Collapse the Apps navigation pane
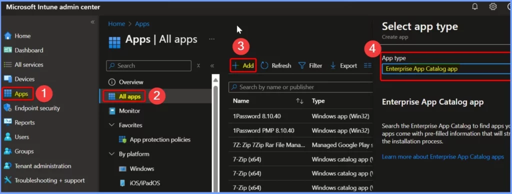The height and width of the screenshot is (194, 512). click(x=212, y=66)
